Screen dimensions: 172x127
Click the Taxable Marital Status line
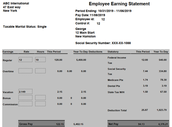[25, 27]
